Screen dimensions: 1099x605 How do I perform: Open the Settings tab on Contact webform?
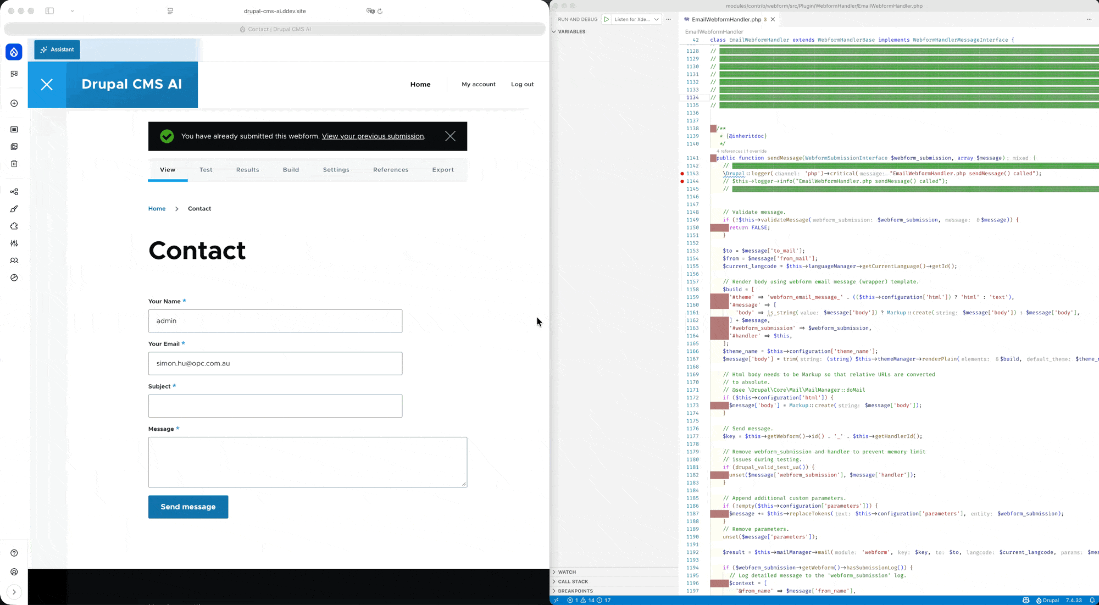336,170
